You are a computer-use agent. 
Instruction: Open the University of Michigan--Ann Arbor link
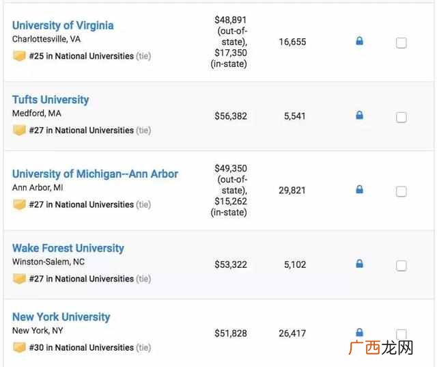pos(95,174)
